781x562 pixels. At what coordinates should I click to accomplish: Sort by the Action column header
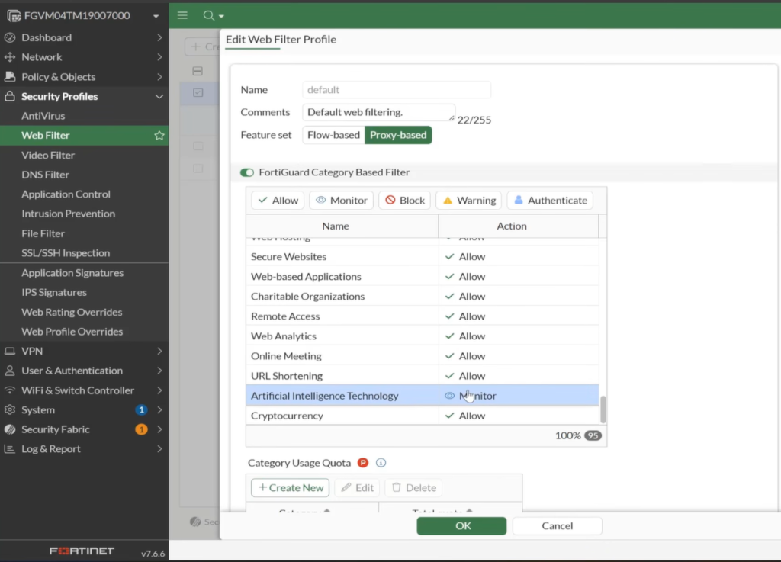pyautogui.click(x=518, y=226)
